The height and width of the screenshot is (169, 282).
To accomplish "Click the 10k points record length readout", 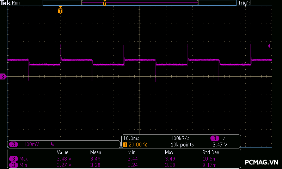I will pos(182,144).
